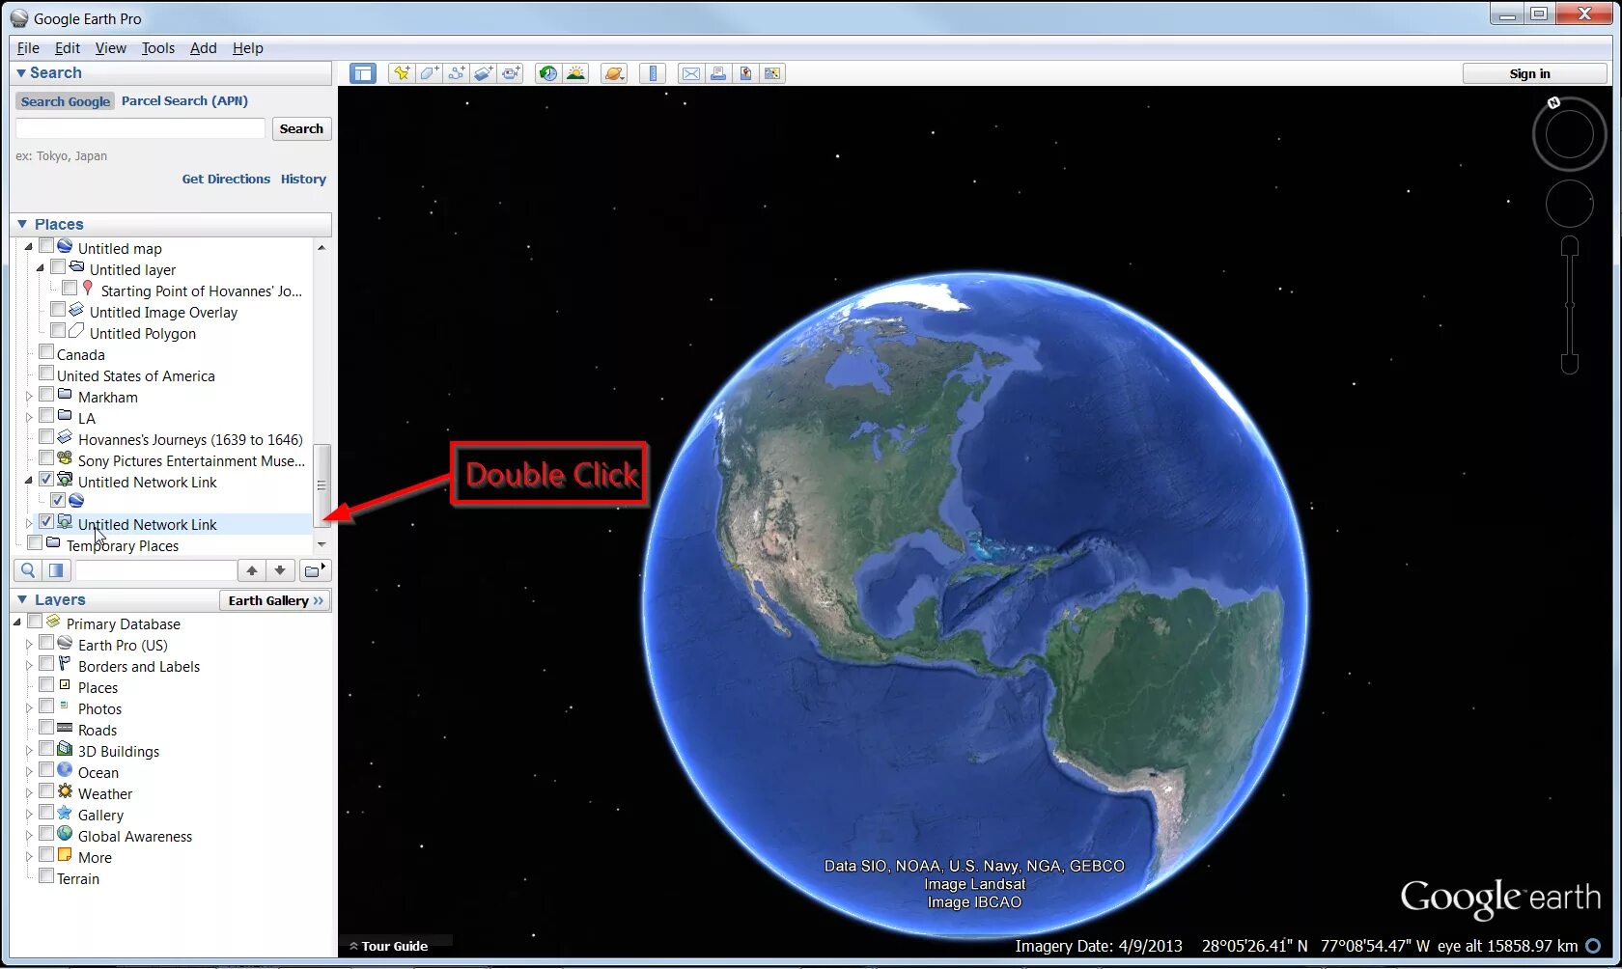Collapse the Places panel triangle
Viewport: 1622px width, 969px height.
pyautogui.click(x=22, y=224)
